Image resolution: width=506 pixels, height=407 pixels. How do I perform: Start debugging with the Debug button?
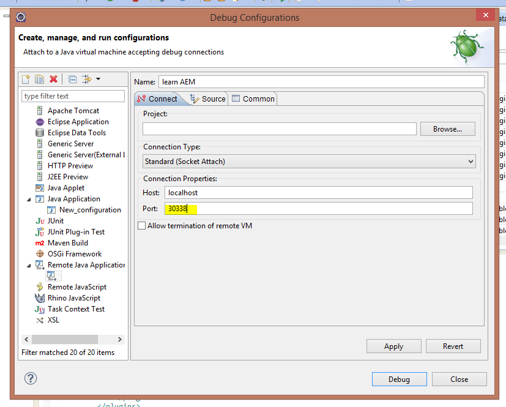pyautogui.click(x=399, y=379)
